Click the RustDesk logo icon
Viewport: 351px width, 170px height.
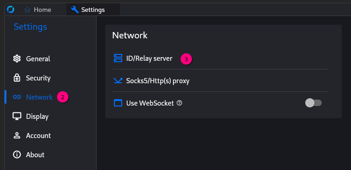(x=11, y=10)
